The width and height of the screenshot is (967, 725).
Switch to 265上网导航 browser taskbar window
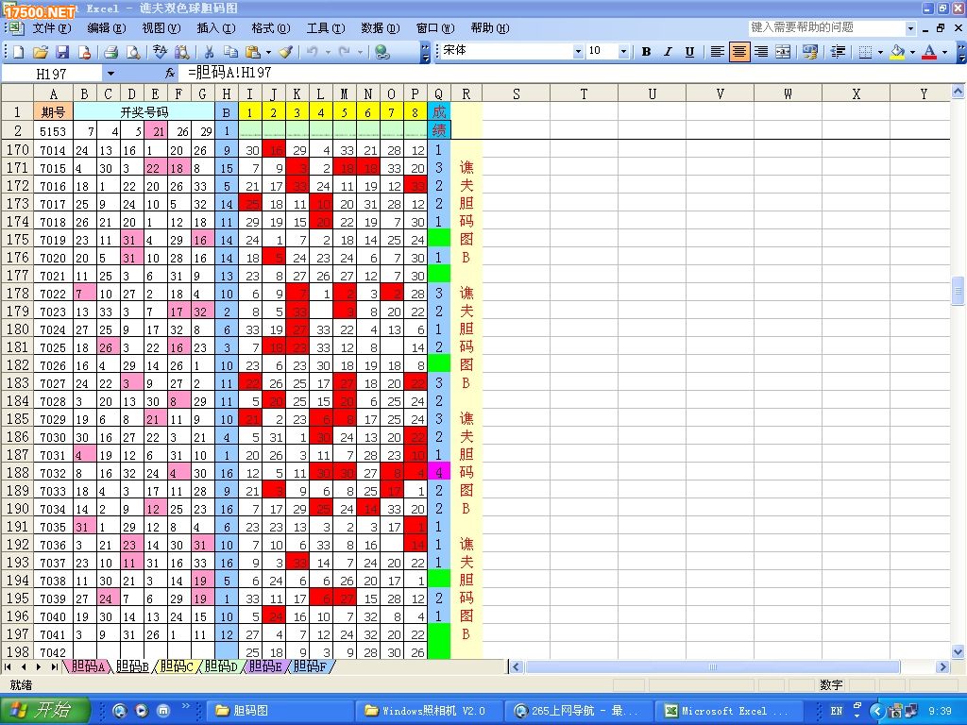579,711
